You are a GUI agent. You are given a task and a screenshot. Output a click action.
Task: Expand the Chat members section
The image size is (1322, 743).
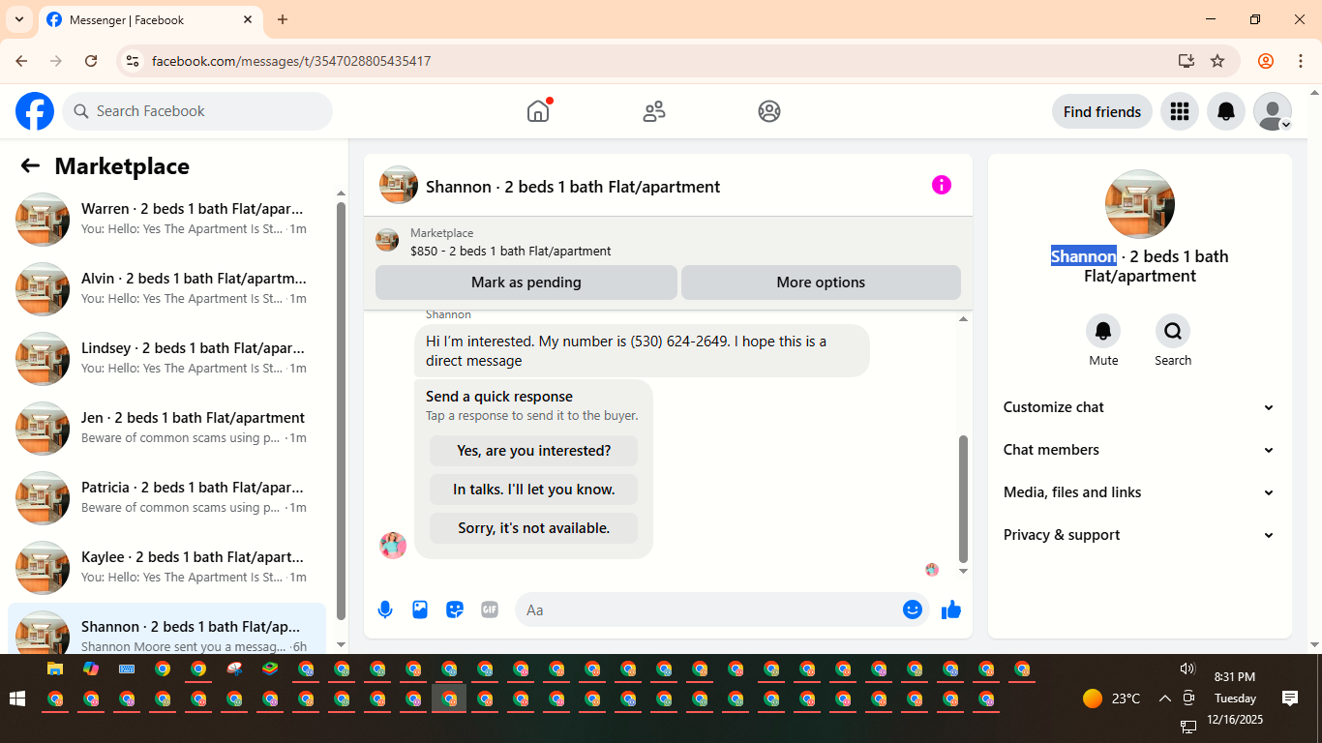(1140, 450)
